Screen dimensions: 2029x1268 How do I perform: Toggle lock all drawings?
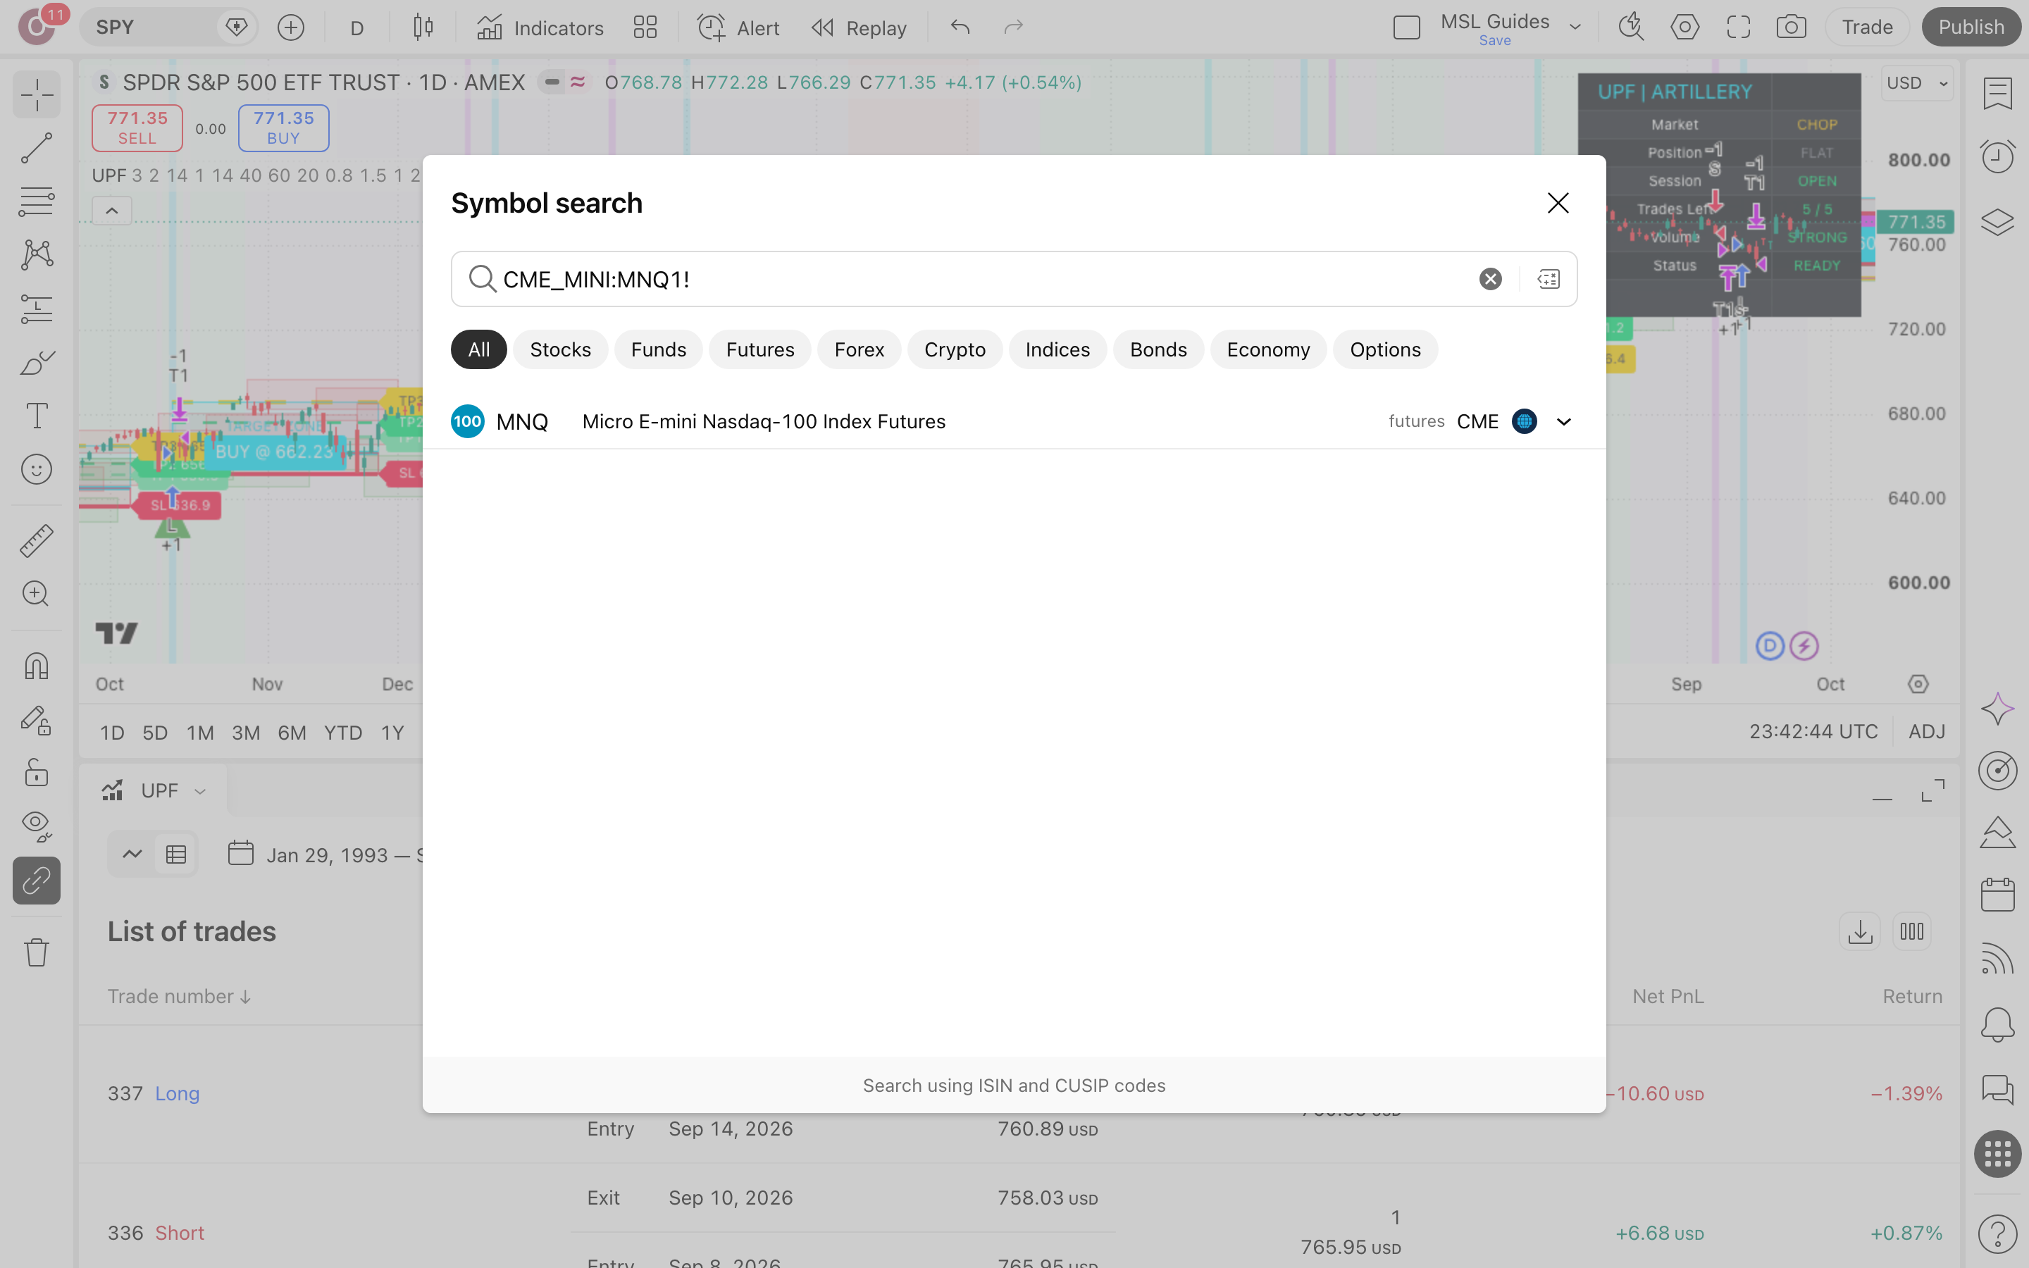36,773
